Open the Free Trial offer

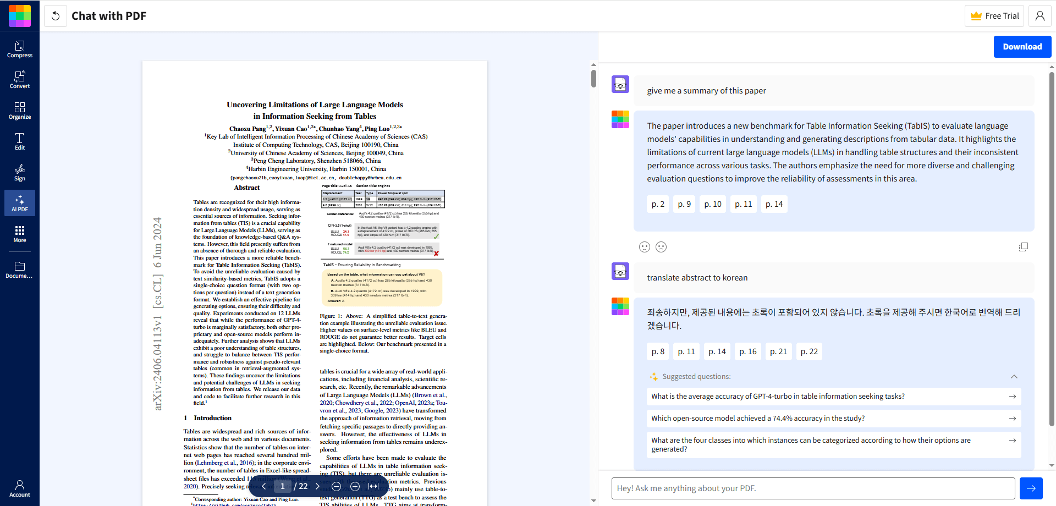tap(994, 16)
